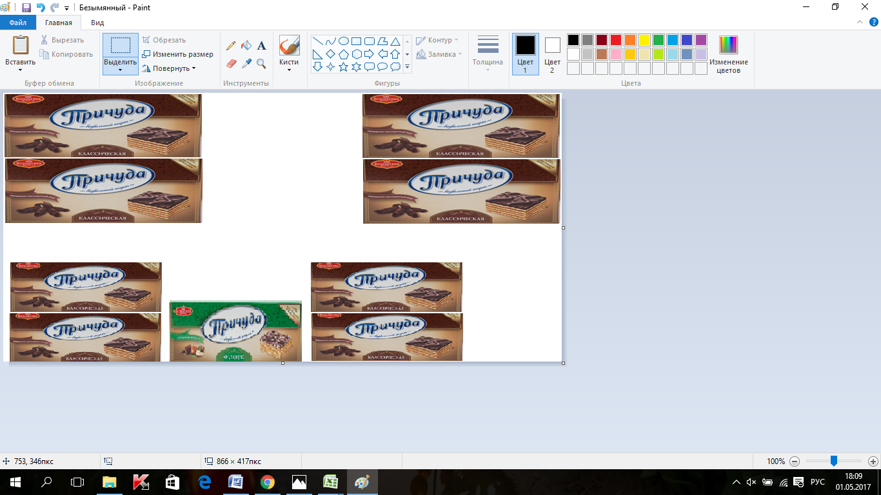The width and height of the screenshot is (881, 495).
Task: Choose the Curve shape
Action: pyautogui.click(x=331, y=41)
